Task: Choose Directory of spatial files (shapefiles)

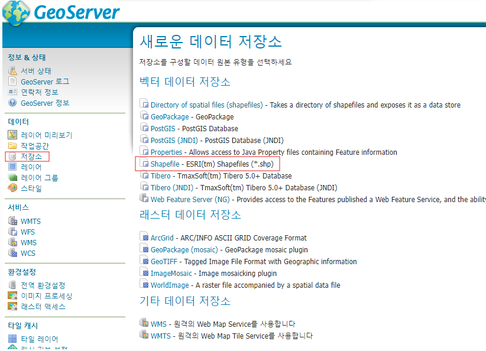Action: 207,105
